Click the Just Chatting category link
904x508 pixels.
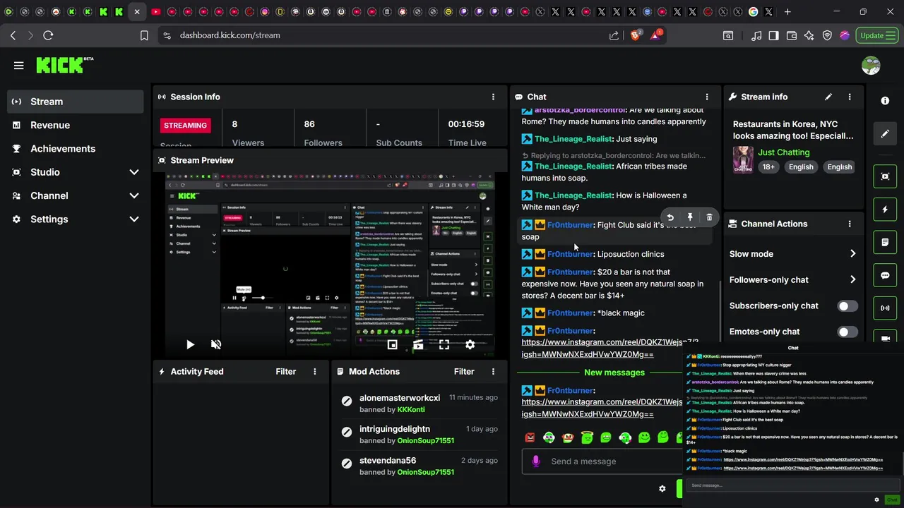(783, 152)
